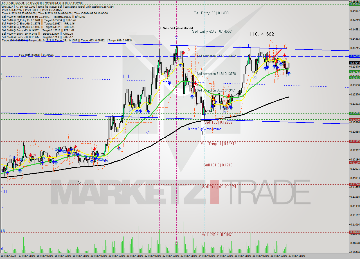Click the '22 May 19:00' time axis label
The image size is (360, 259).
pos(171,256)
